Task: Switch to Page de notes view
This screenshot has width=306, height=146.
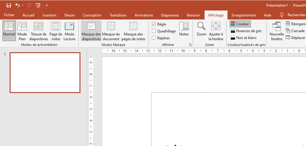Action: [56, 31]
